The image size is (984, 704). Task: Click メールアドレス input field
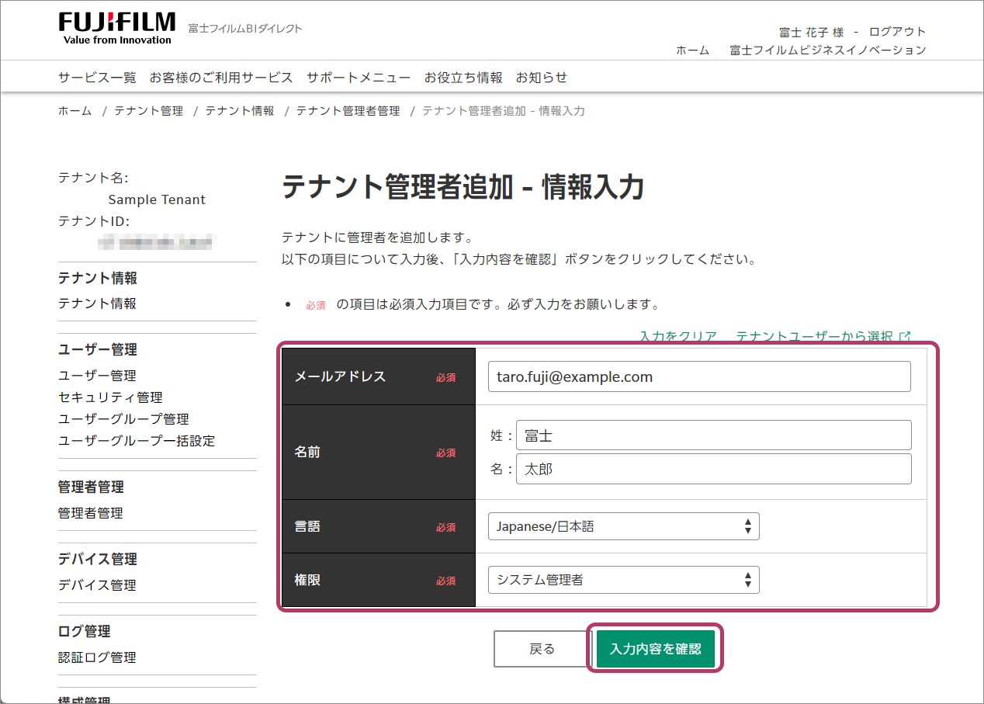[x=699, y=376]
